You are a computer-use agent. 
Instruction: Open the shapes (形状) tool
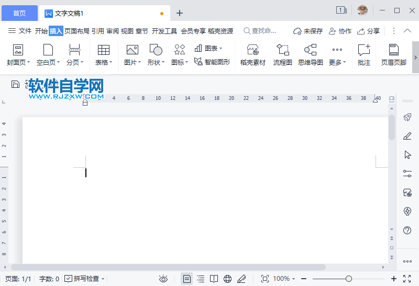tap(156, 55)
